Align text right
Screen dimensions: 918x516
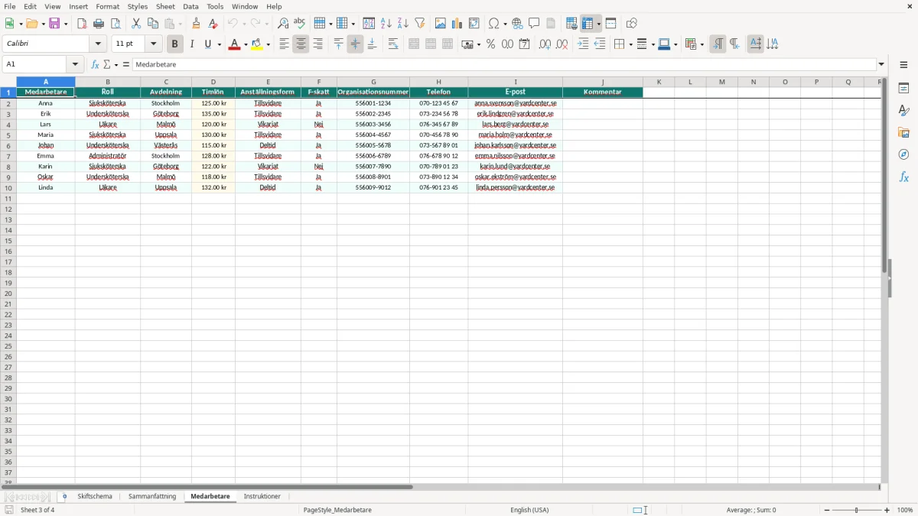[x=317, y=44]
